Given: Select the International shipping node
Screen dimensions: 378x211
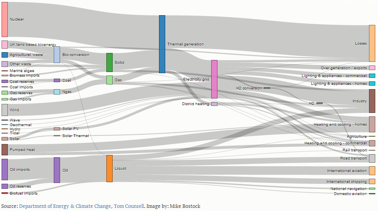Looking at the screenshot, I should coord(372,181).
